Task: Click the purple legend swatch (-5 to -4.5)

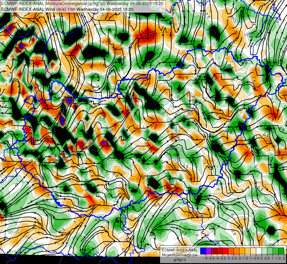Action: (x=209, y=251)
